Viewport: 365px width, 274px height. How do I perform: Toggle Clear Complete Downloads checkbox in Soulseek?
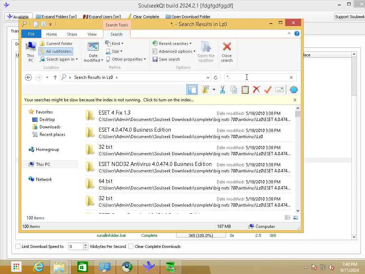point(131,246)
